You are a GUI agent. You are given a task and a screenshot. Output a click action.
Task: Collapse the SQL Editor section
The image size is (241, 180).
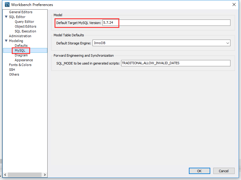7,17
